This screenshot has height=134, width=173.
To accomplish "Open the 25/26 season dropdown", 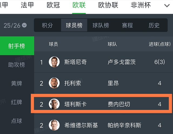I will point(15,25).
